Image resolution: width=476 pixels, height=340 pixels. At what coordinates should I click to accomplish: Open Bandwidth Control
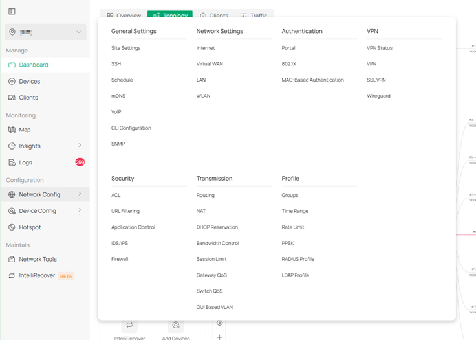[218, 243]
